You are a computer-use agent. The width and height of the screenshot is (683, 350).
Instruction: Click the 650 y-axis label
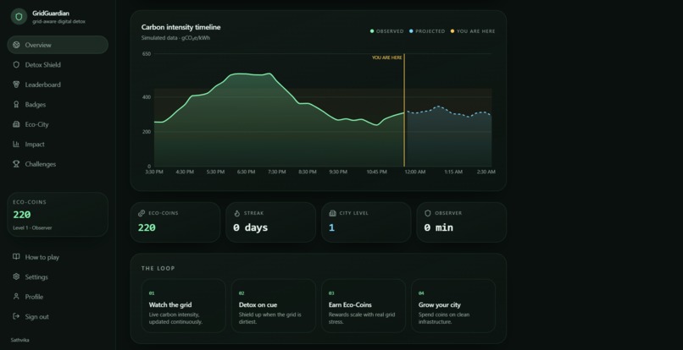coord(147,54)
